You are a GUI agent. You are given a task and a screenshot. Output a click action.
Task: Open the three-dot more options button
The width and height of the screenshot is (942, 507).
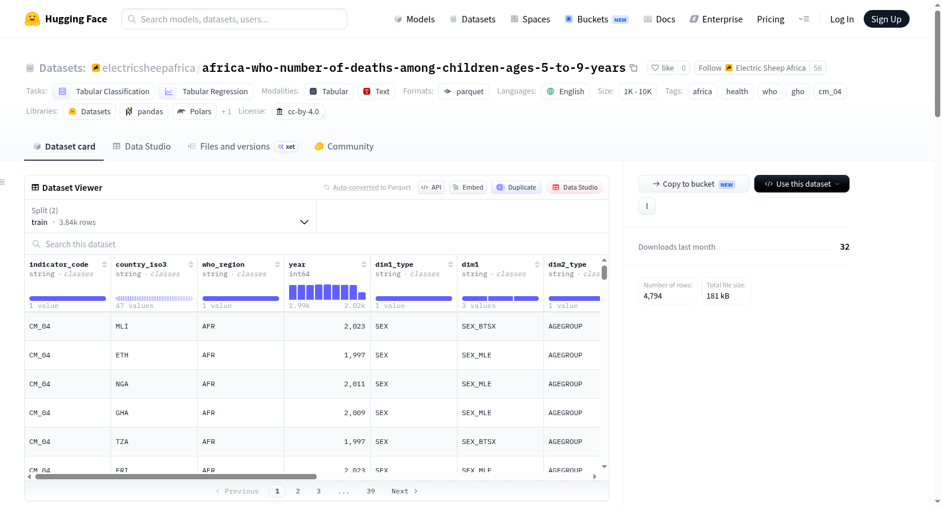coord(647,206)
